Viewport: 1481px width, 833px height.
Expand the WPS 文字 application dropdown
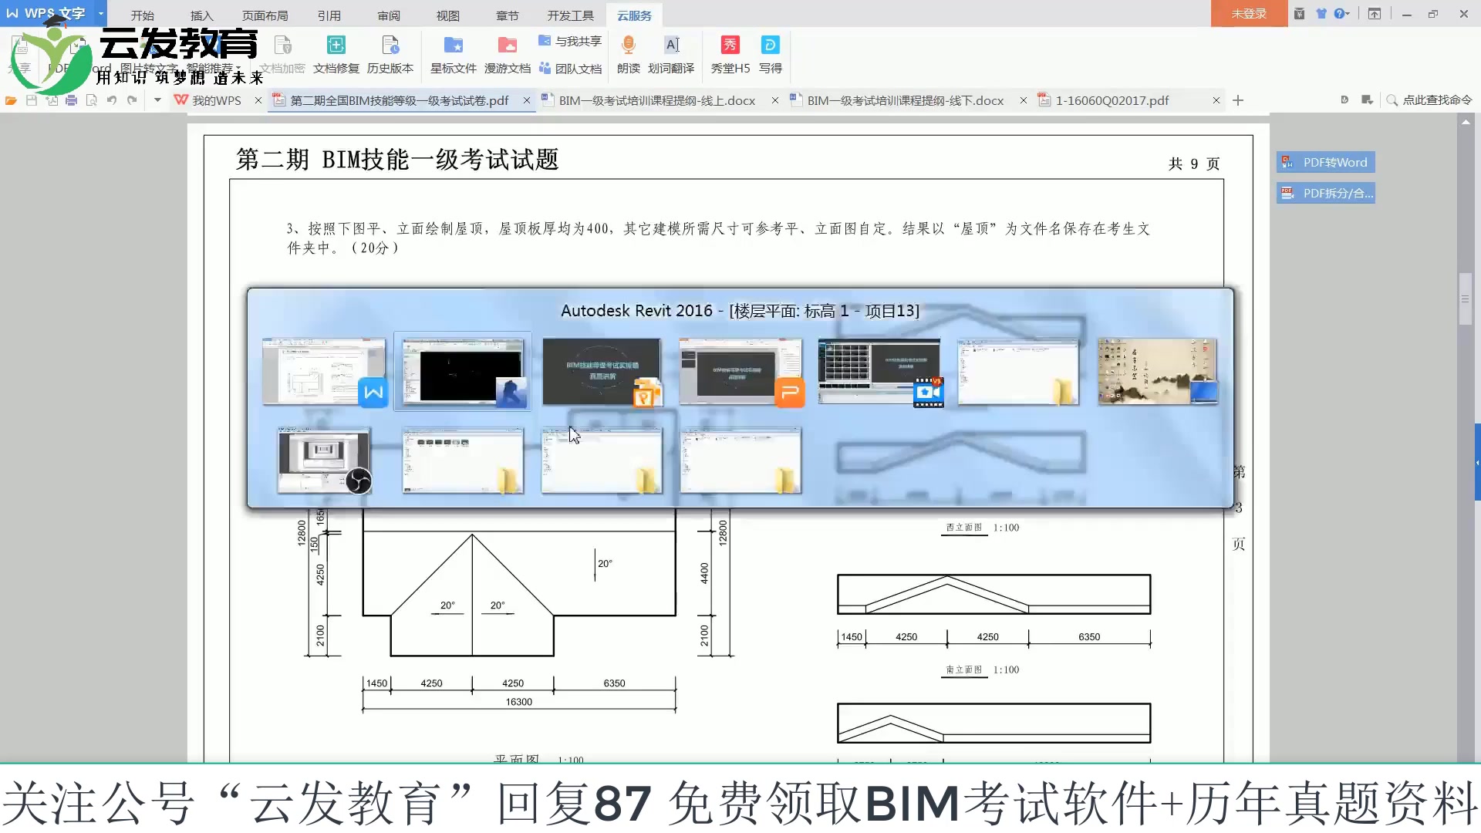pyautogui.click(x=100, y=14)
